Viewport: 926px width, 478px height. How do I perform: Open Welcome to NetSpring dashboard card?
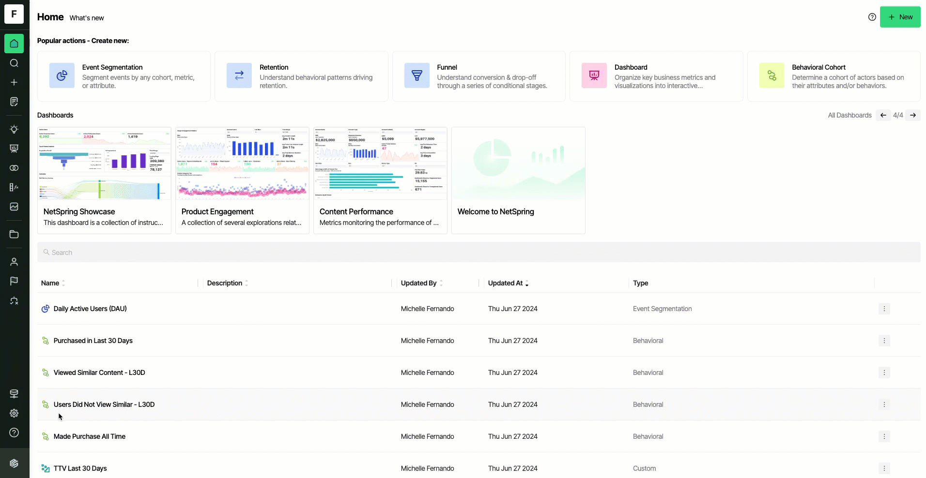coord(518,180)
